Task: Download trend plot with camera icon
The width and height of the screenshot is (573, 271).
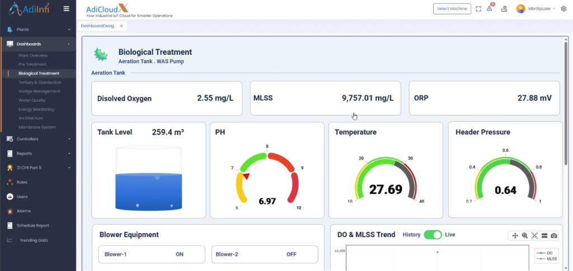Action: [x=554, y=236]
